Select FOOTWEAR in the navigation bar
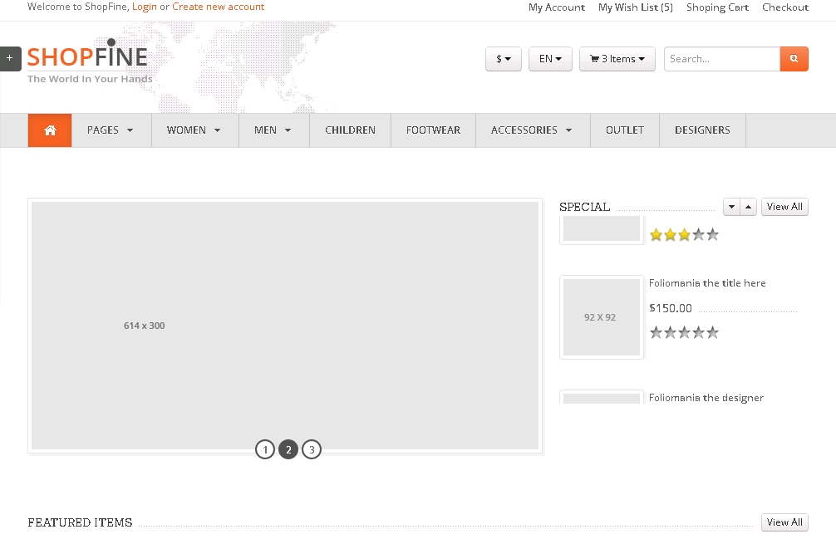Viewport: 836px width, 544px height. click(x=433, y=130)
